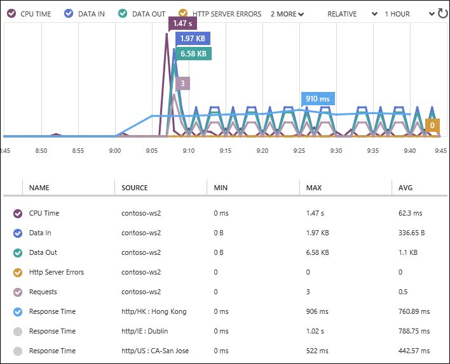Toggle CPU TIME metric in top legend

coord(10,13)
